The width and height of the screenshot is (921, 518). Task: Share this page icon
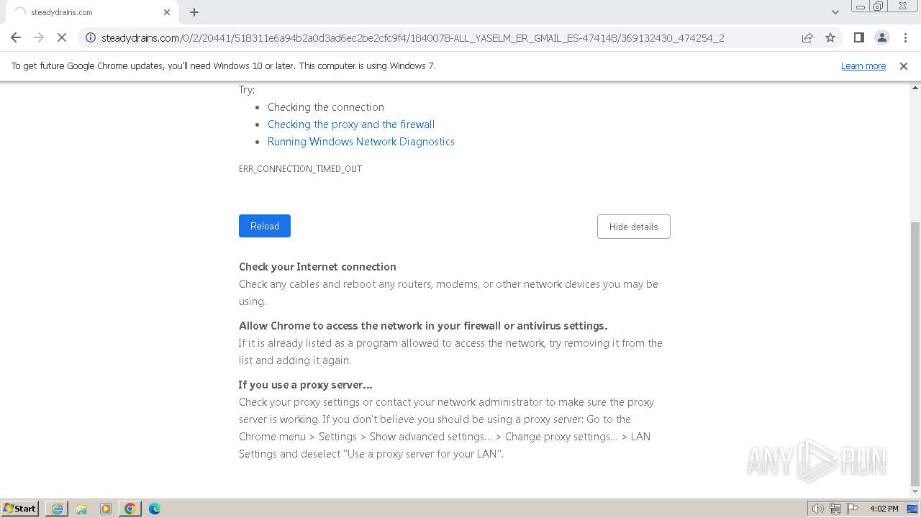(x=807, y=37)
